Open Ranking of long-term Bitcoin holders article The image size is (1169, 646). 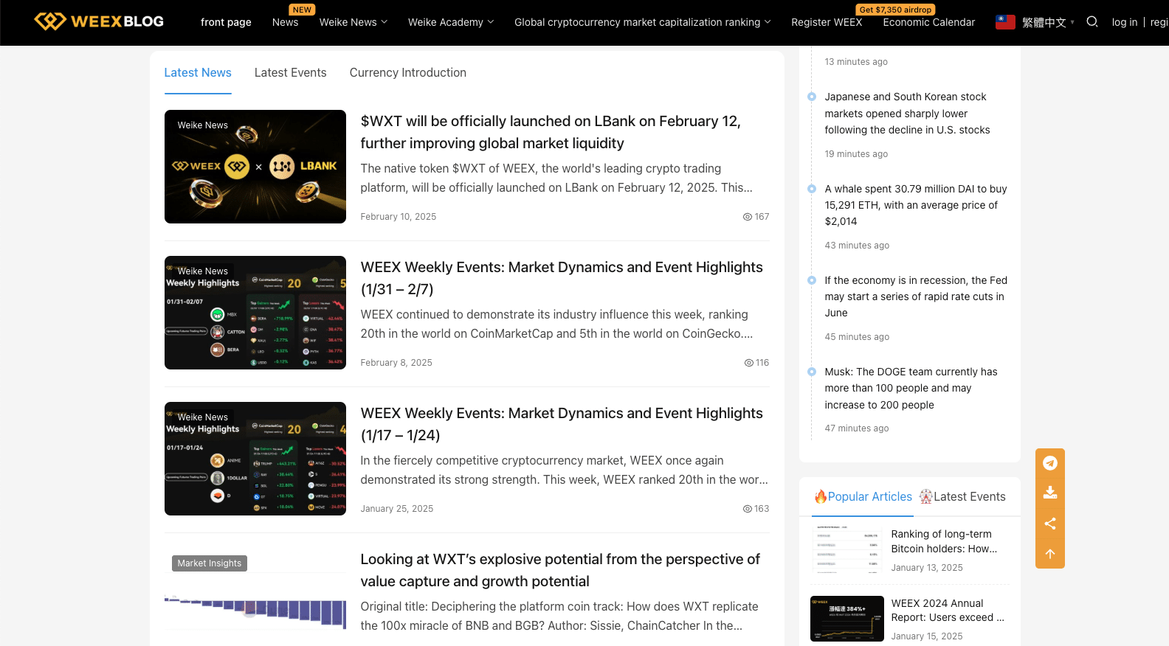coord(944,541)
